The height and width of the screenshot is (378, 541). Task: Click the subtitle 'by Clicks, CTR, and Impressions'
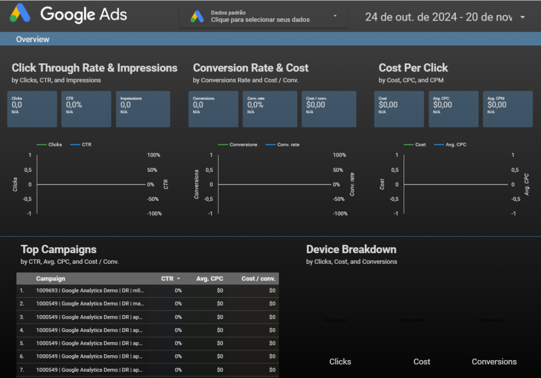(x=56, y=80)
